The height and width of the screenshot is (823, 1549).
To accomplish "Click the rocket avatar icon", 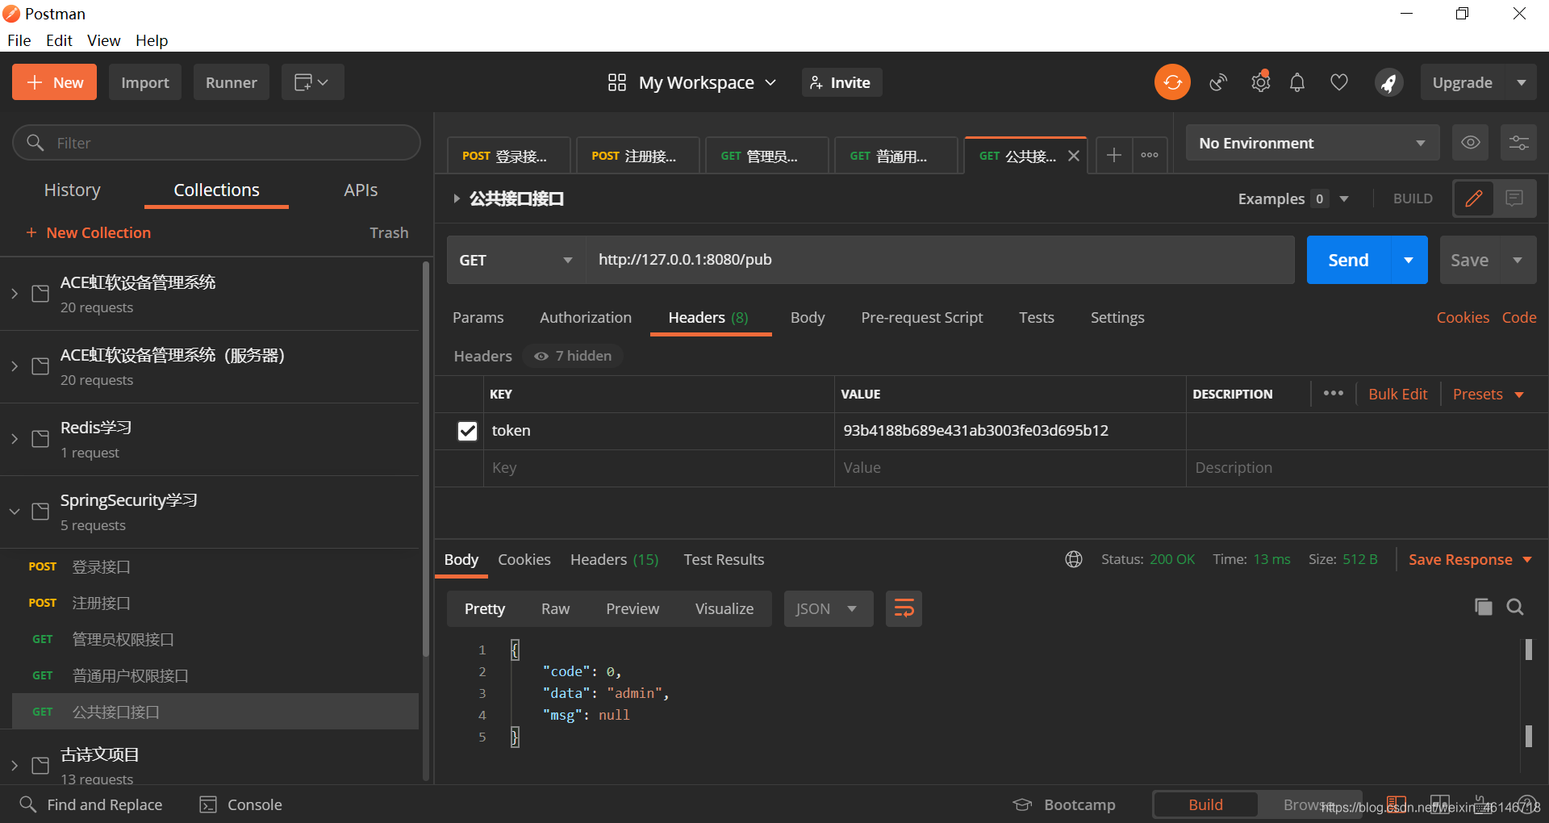I will tap(1388, 82).
